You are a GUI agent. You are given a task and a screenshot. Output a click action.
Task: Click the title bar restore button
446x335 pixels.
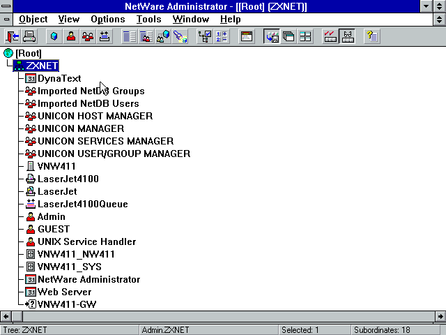pyautogui.click(x=440, y=6)
